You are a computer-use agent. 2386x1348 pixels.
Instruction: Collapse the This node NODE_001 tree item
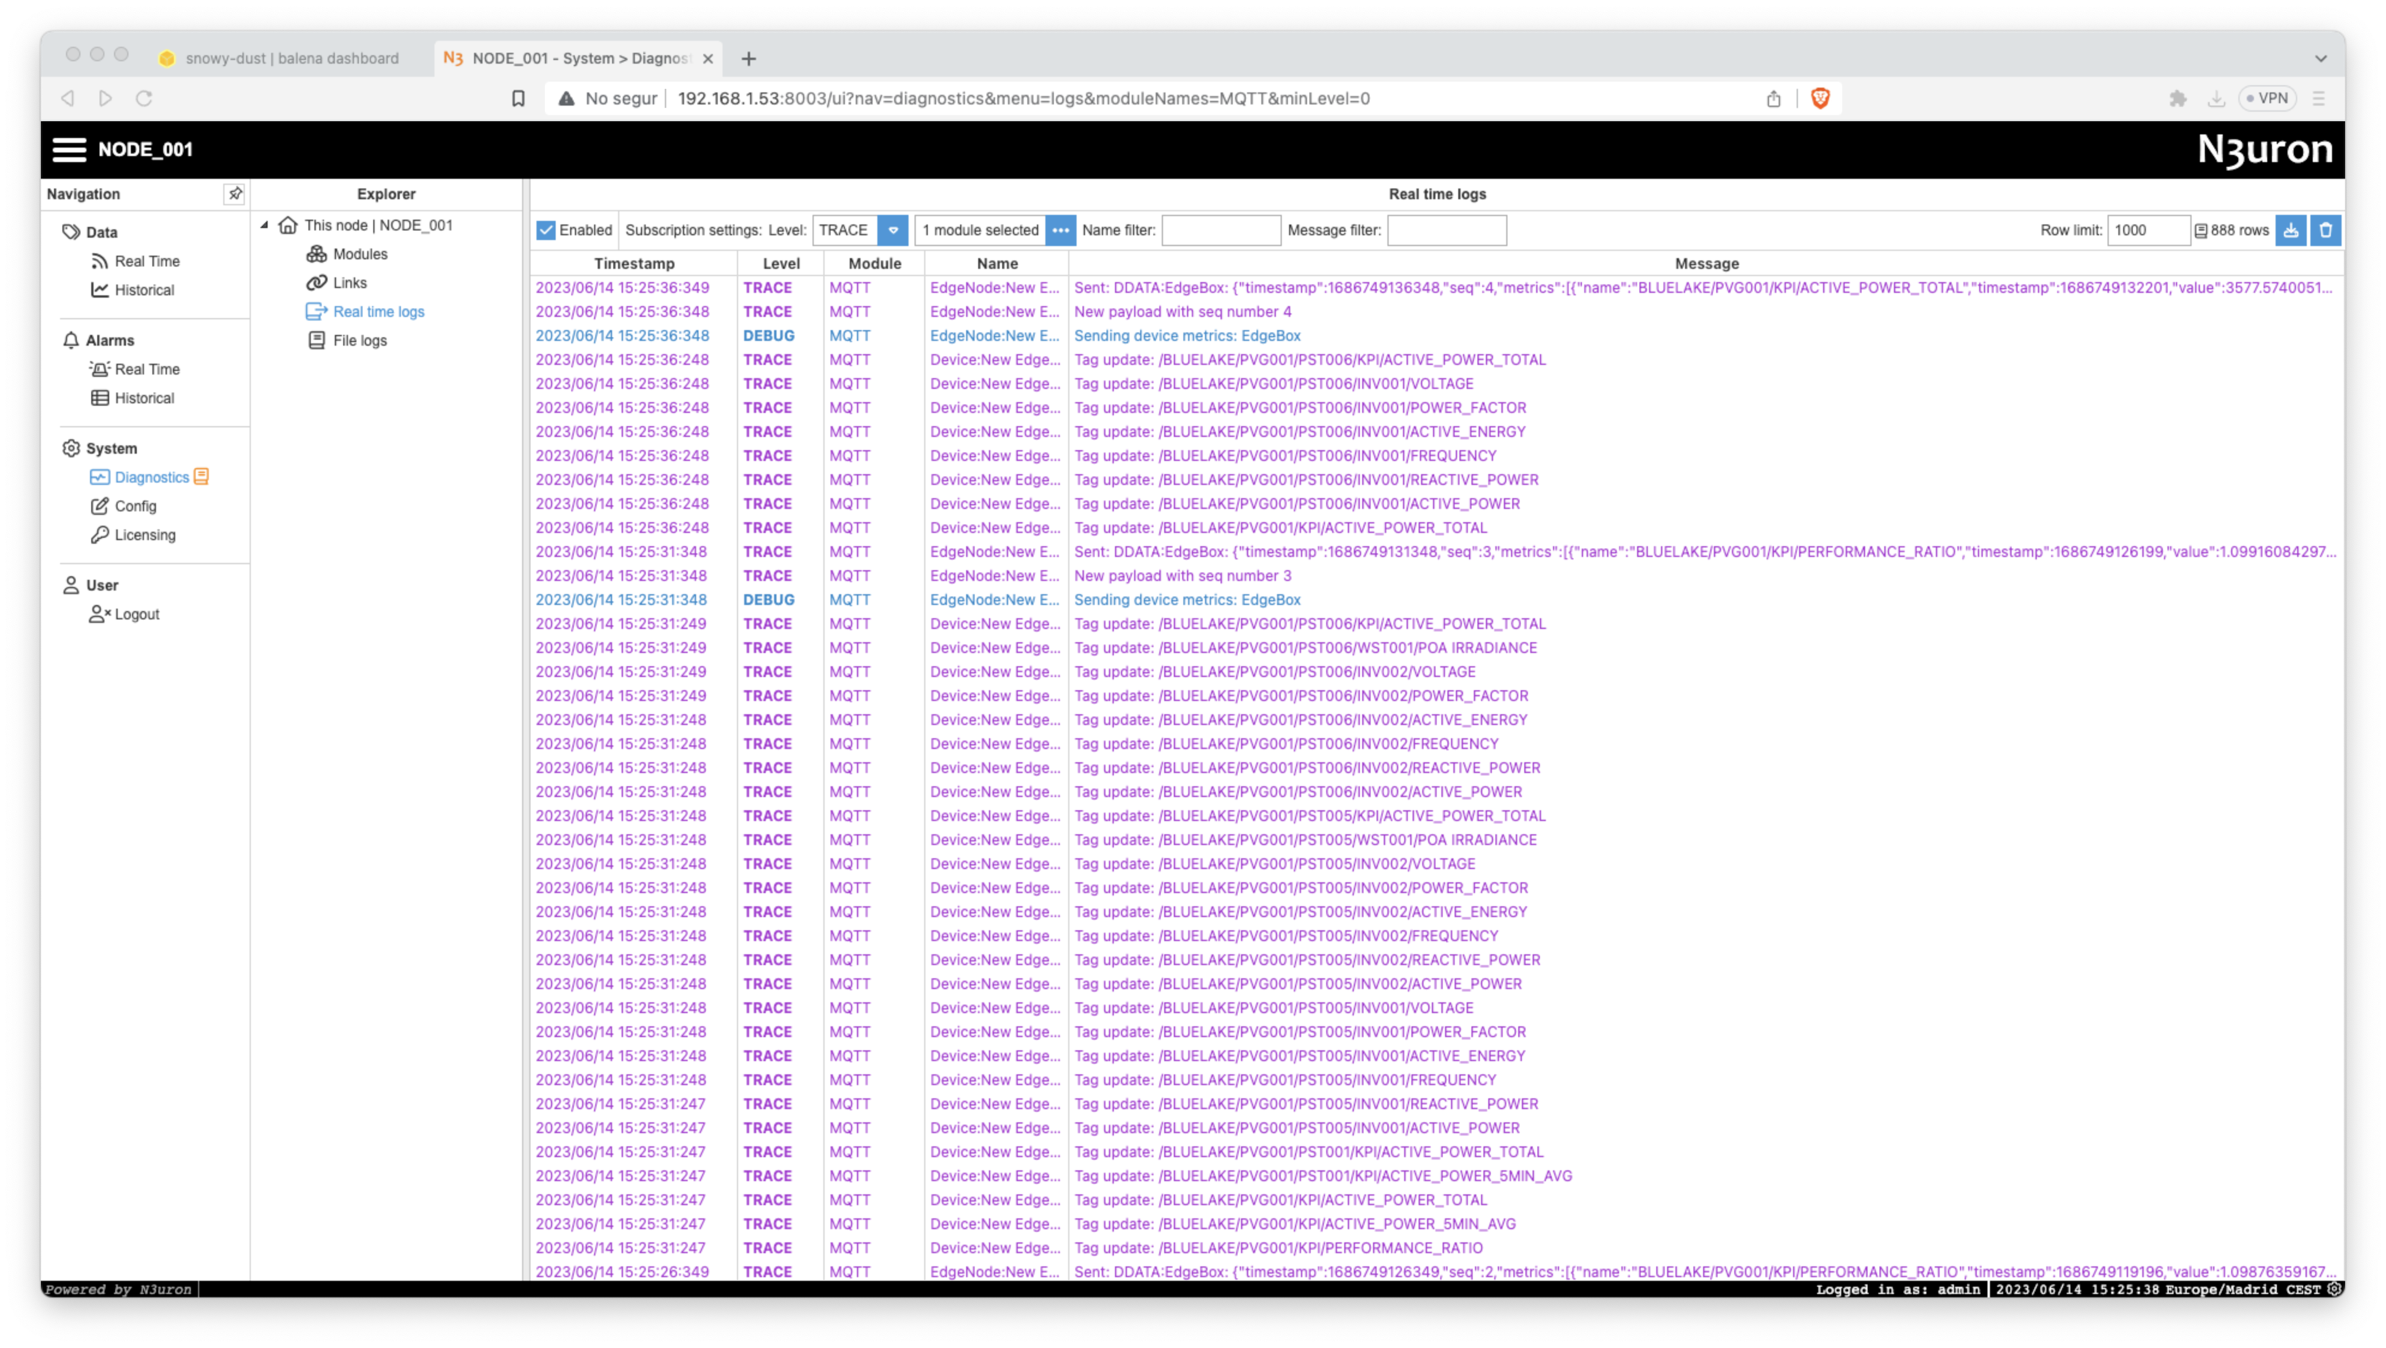(x=265, y=225)
